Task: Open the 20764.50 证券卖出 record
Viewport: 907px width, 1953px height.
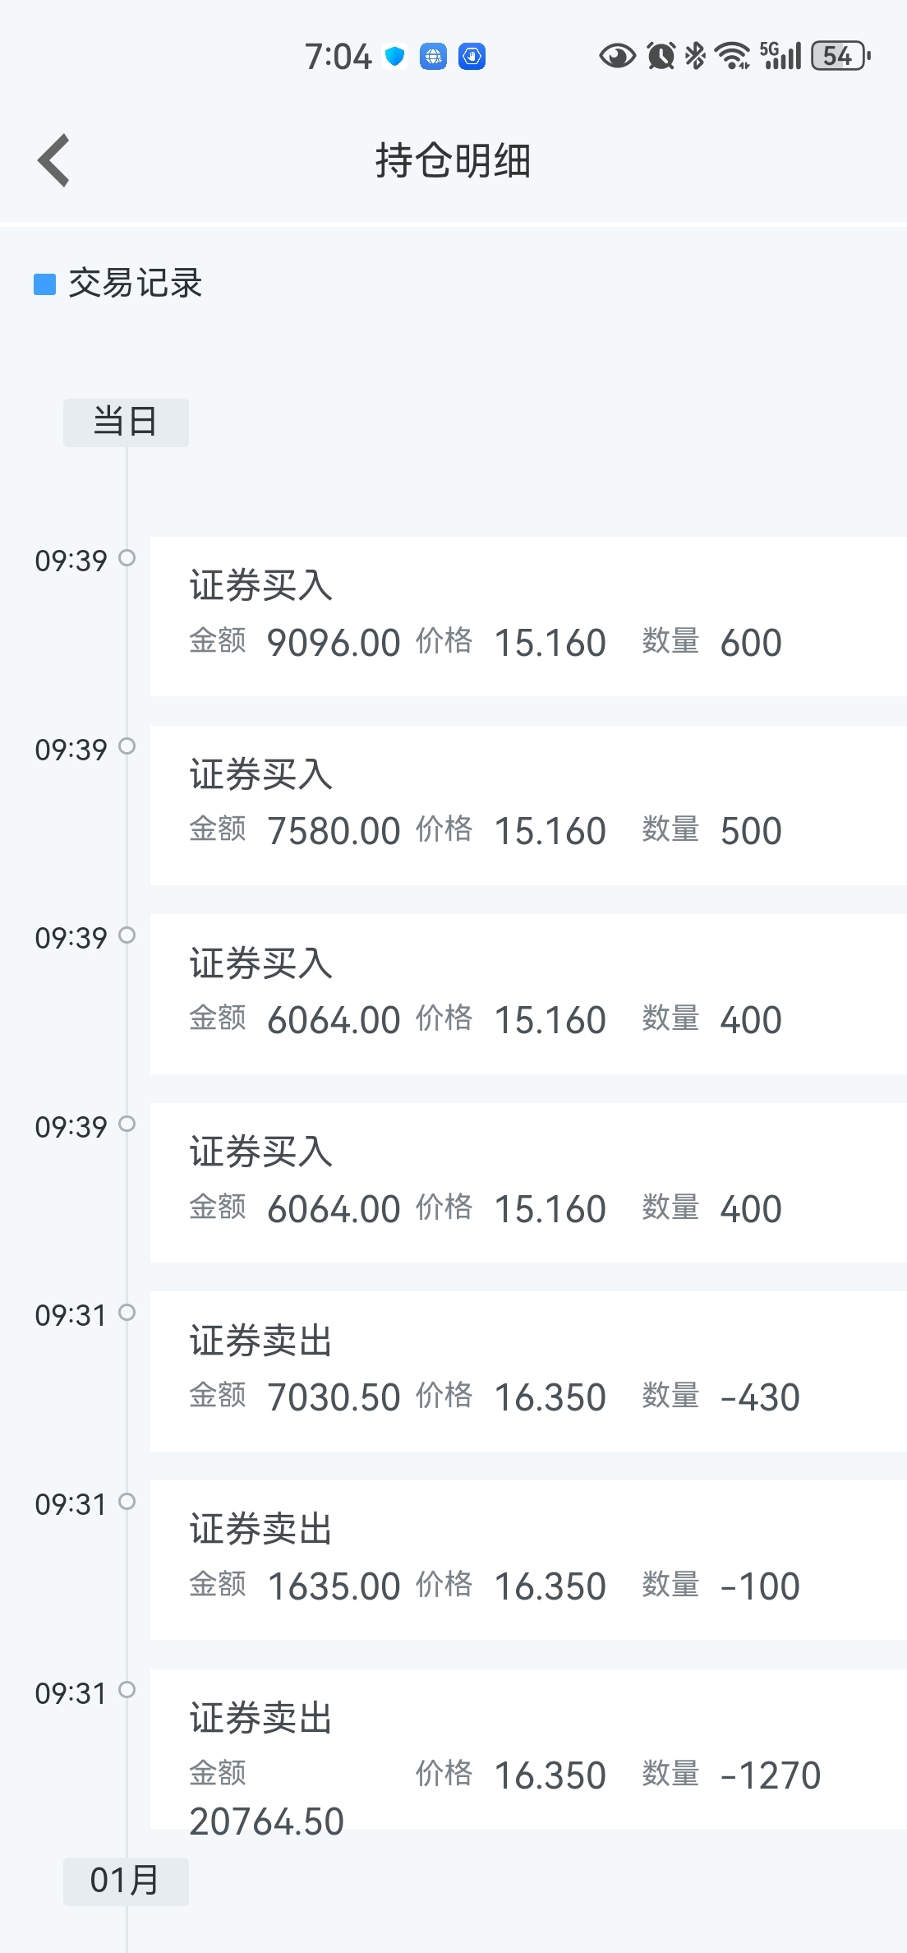Action: click(x=527, y=1749)
